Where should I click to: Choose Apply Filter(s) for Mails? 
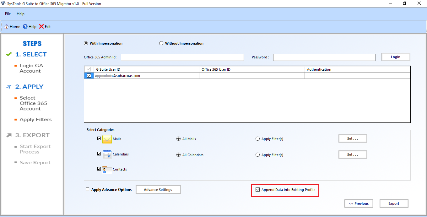click(x=257, y=139)
